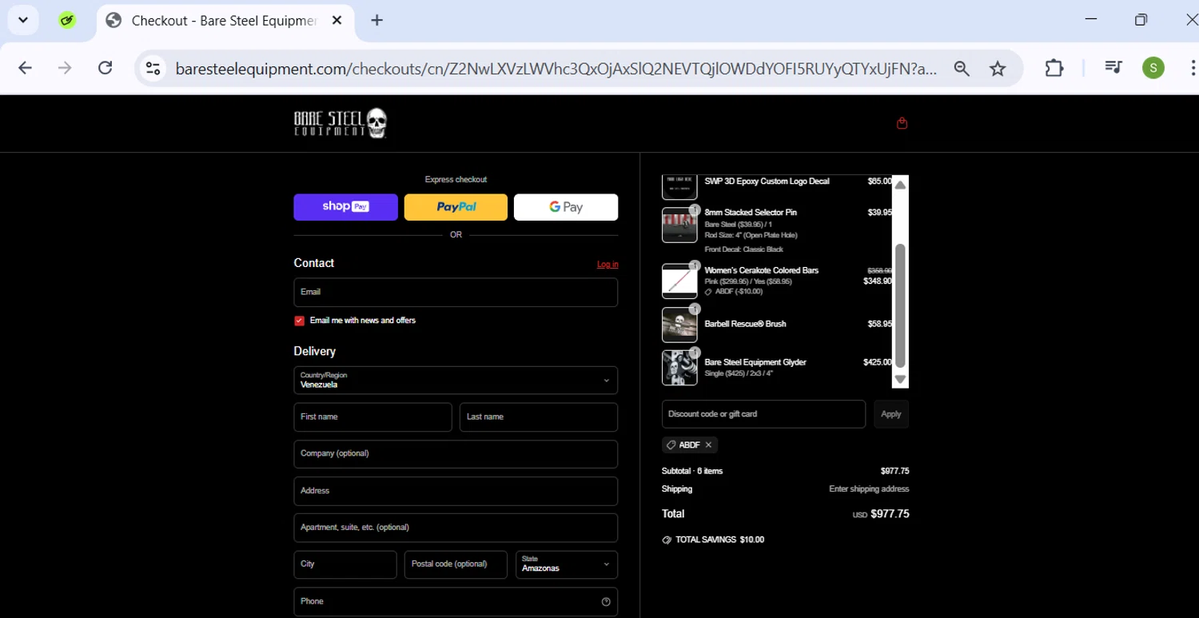Click the SWP 3D Epoxy Logo Decal thumbnail
The image size is (1199, 618).
click(679, 187)
